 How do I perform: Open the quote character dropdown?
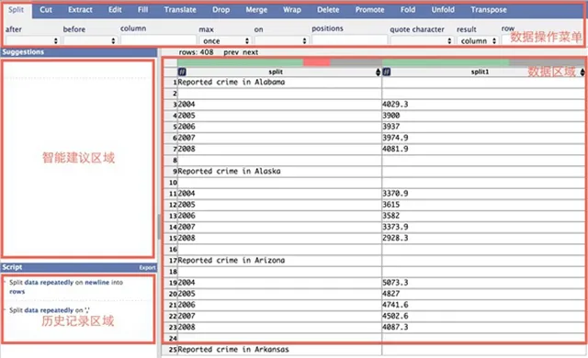coord(422,40)
